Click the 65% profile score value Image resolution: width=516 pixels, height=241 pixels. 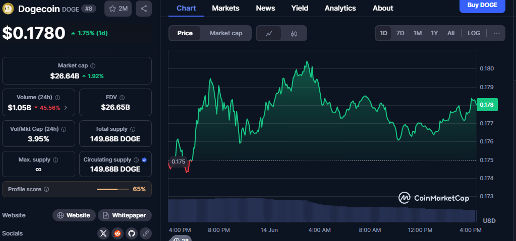tap(139, 189)
